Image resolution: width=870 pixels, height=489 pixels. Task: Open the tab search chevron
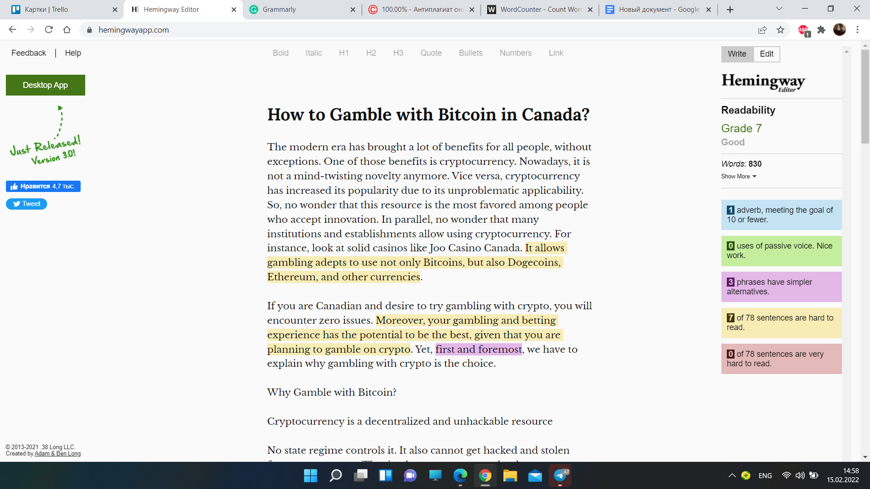pos(779,9)
